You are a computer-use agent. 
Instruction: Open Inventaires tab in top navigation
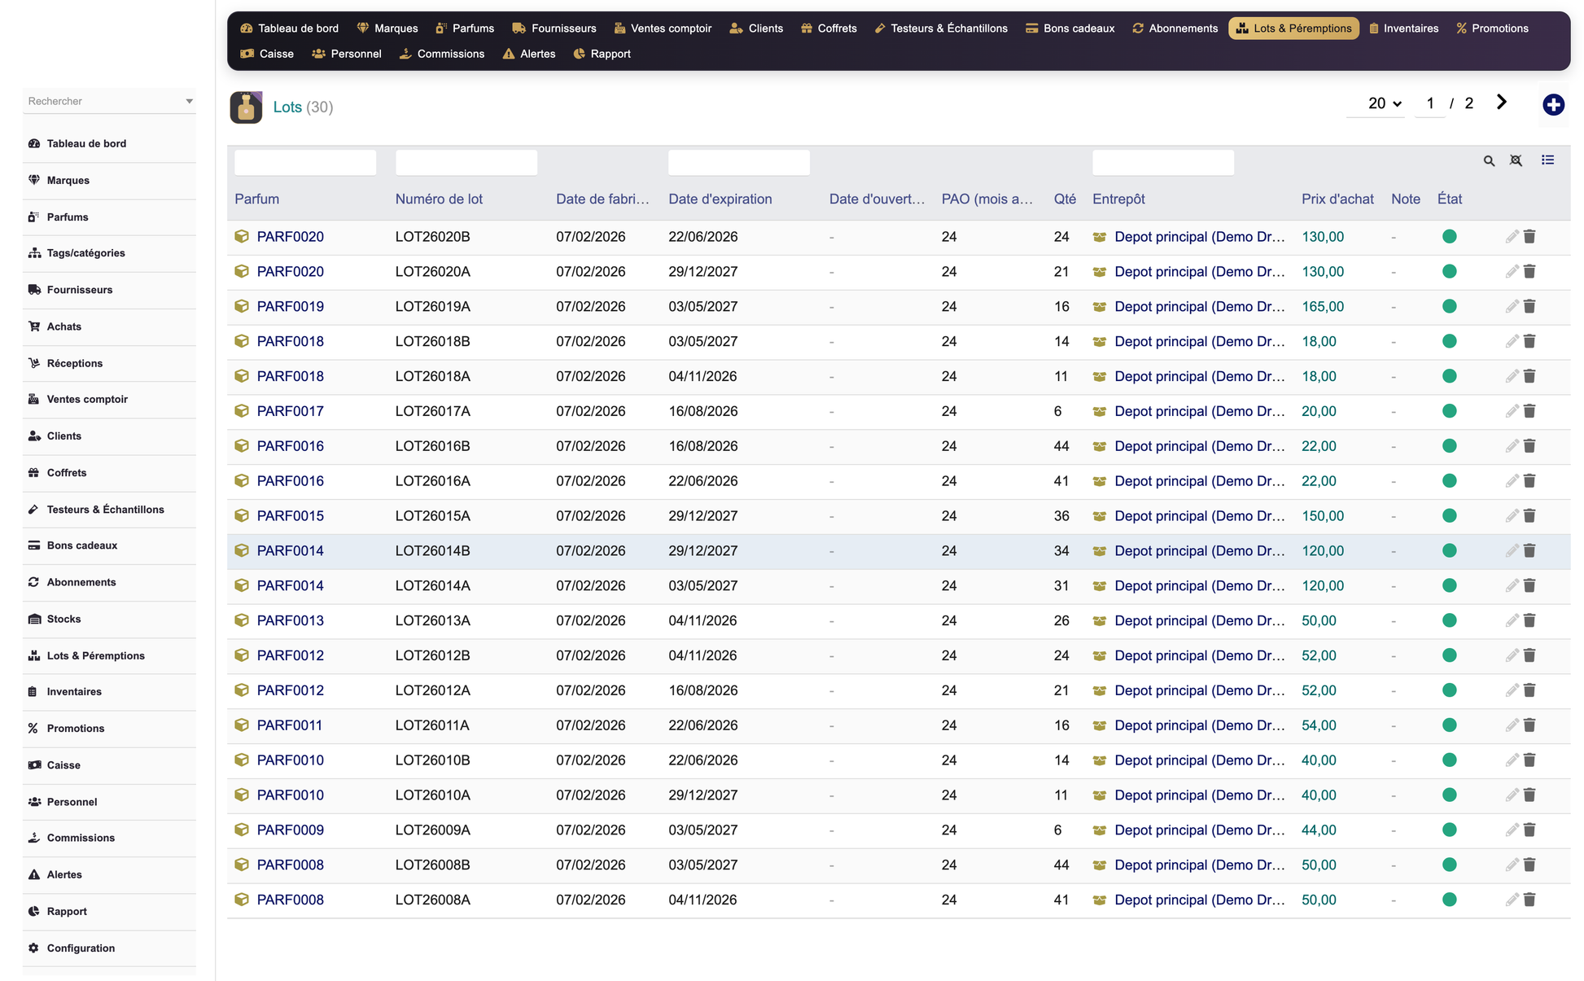coord(1403,28)
